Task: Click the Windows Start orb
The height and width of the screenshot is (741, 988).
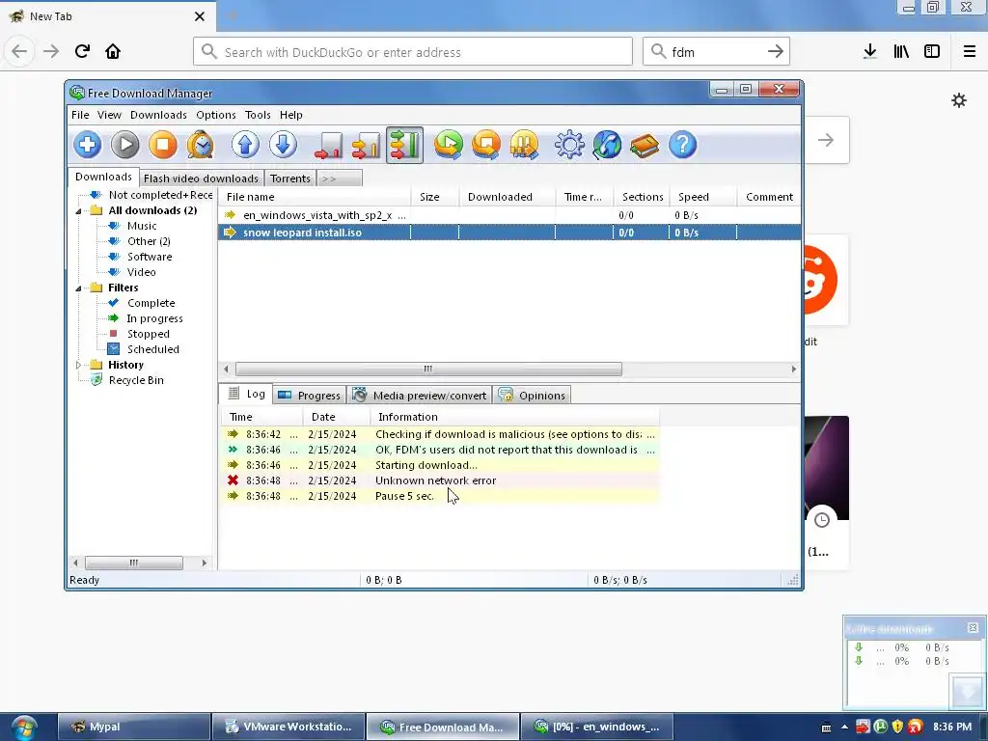Action: click(24, 727)
